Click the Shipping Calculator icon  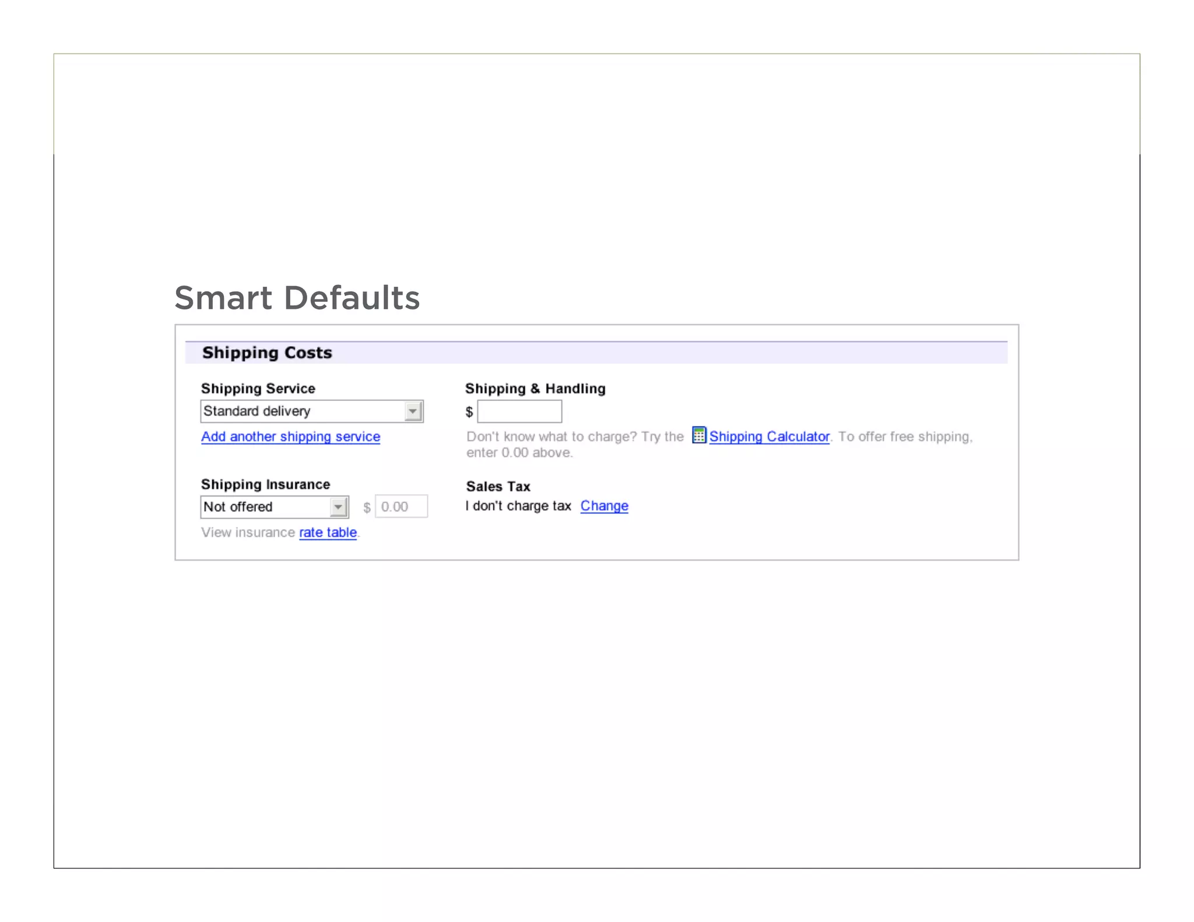pyautogui.click(x=699, y=435)
